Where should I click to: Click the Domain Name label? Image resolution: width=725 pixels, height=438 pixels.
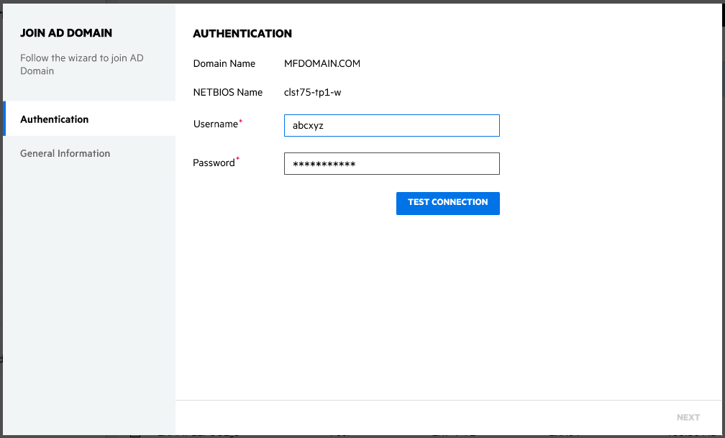[224, 63]
